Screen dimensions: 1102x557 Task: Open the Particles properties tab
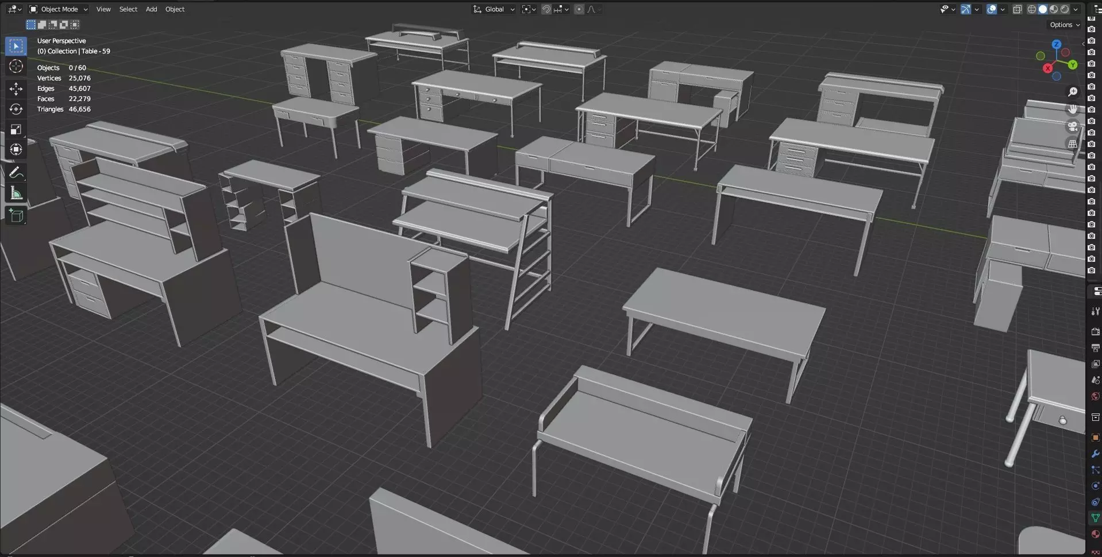(x=1095, y=470)
